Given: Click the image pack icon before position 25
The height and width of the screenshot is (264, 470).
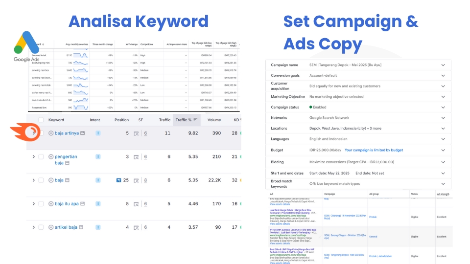Looking at the screenshot, I should click(x=118, y=180).
